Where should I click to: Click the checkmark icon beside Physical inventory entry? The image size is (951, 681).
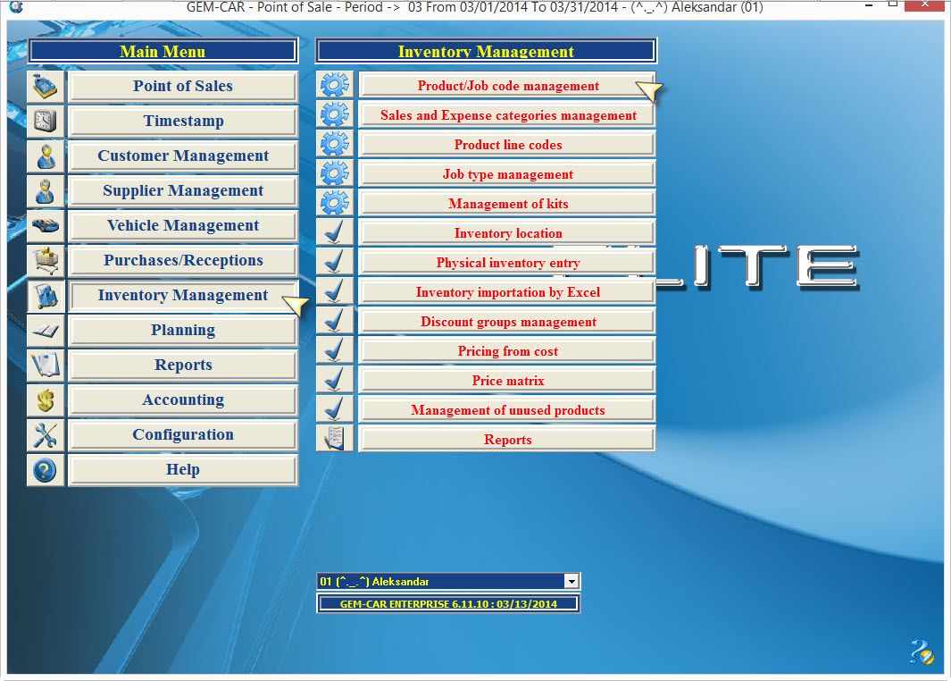tap(335, 262)
